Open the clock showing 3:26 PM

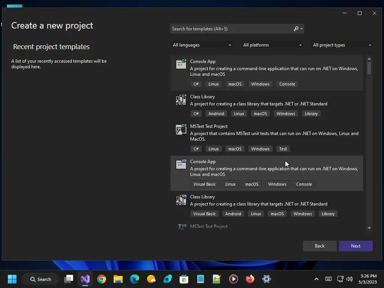(367, 279)
